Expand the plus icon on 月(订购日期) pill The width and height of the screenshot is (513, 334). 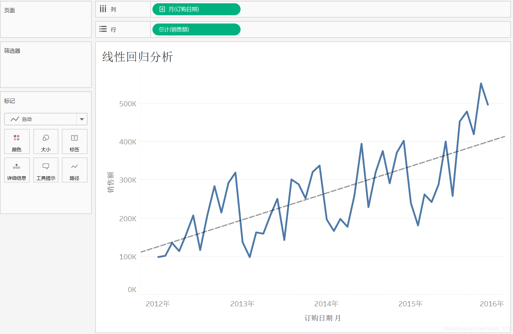pos(162,9)
